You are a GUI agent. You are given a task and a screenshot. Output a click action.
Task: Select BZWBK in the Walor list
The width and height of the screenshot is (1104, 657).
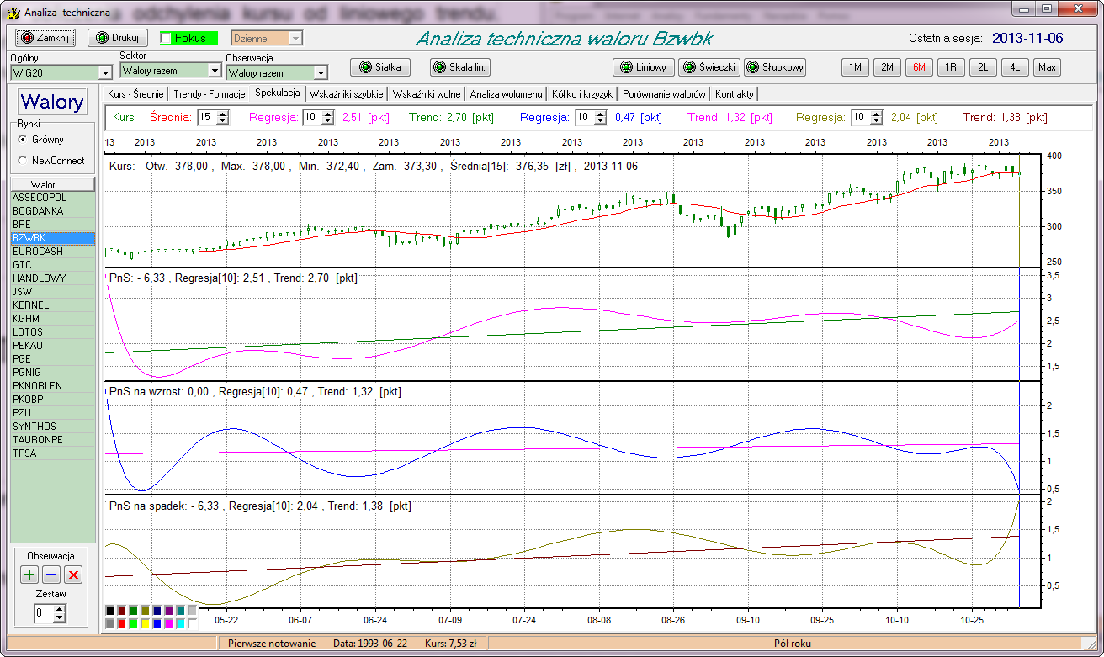tap(53, 238)
